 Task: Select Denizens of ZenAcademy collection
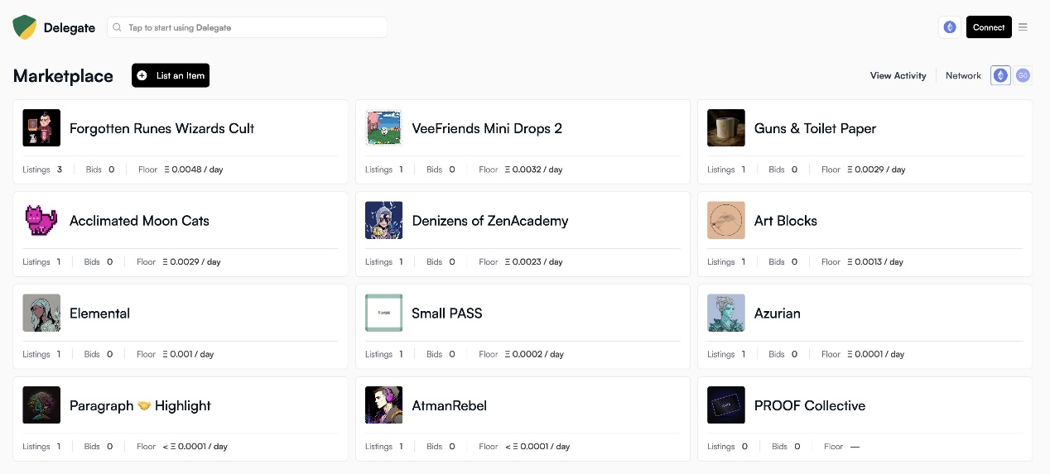[523, 234]
